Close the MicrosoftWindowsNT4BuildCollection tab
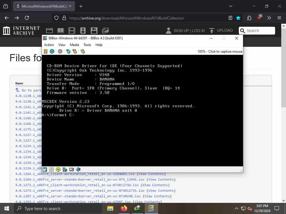This screenshot has width=286, height=214. point(70,6)
